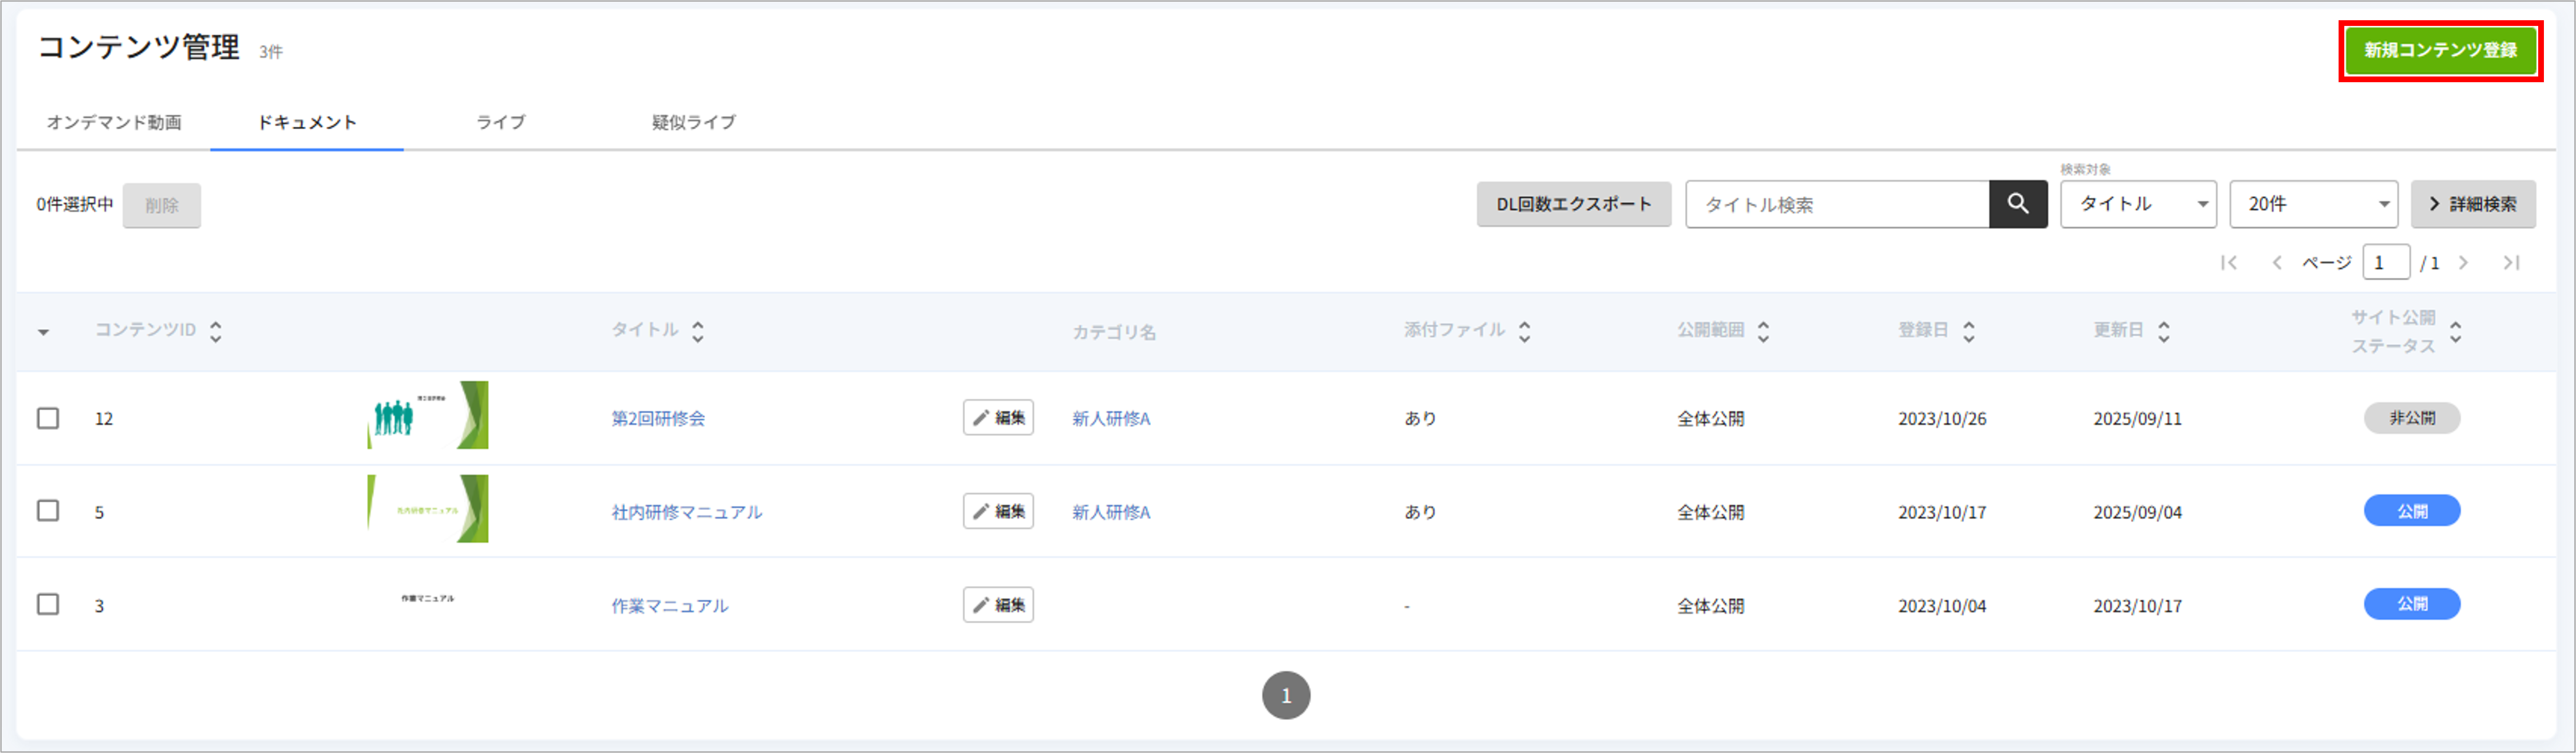Screen dimensions: 2576x753
Task: Sort by 登録日 column arrows
Action: [x=1968, y=331]
